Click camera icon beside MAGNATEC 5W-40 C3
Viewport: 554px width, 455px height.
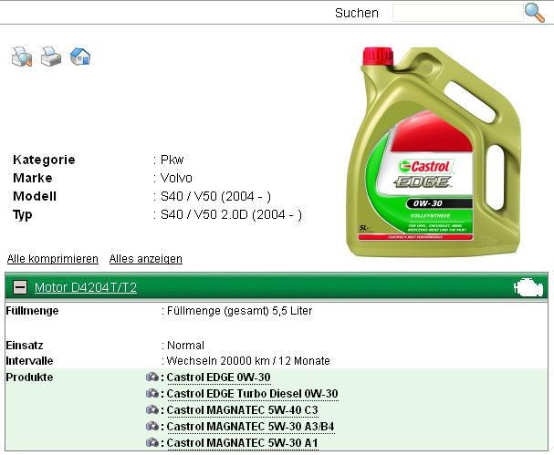pos(152,409)
